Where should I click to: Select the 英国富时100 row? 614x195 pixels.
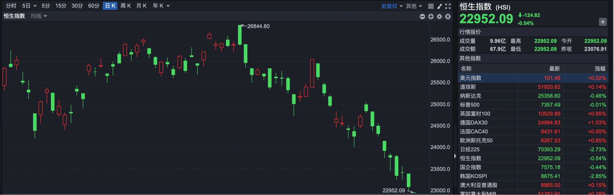coord(533,114)
